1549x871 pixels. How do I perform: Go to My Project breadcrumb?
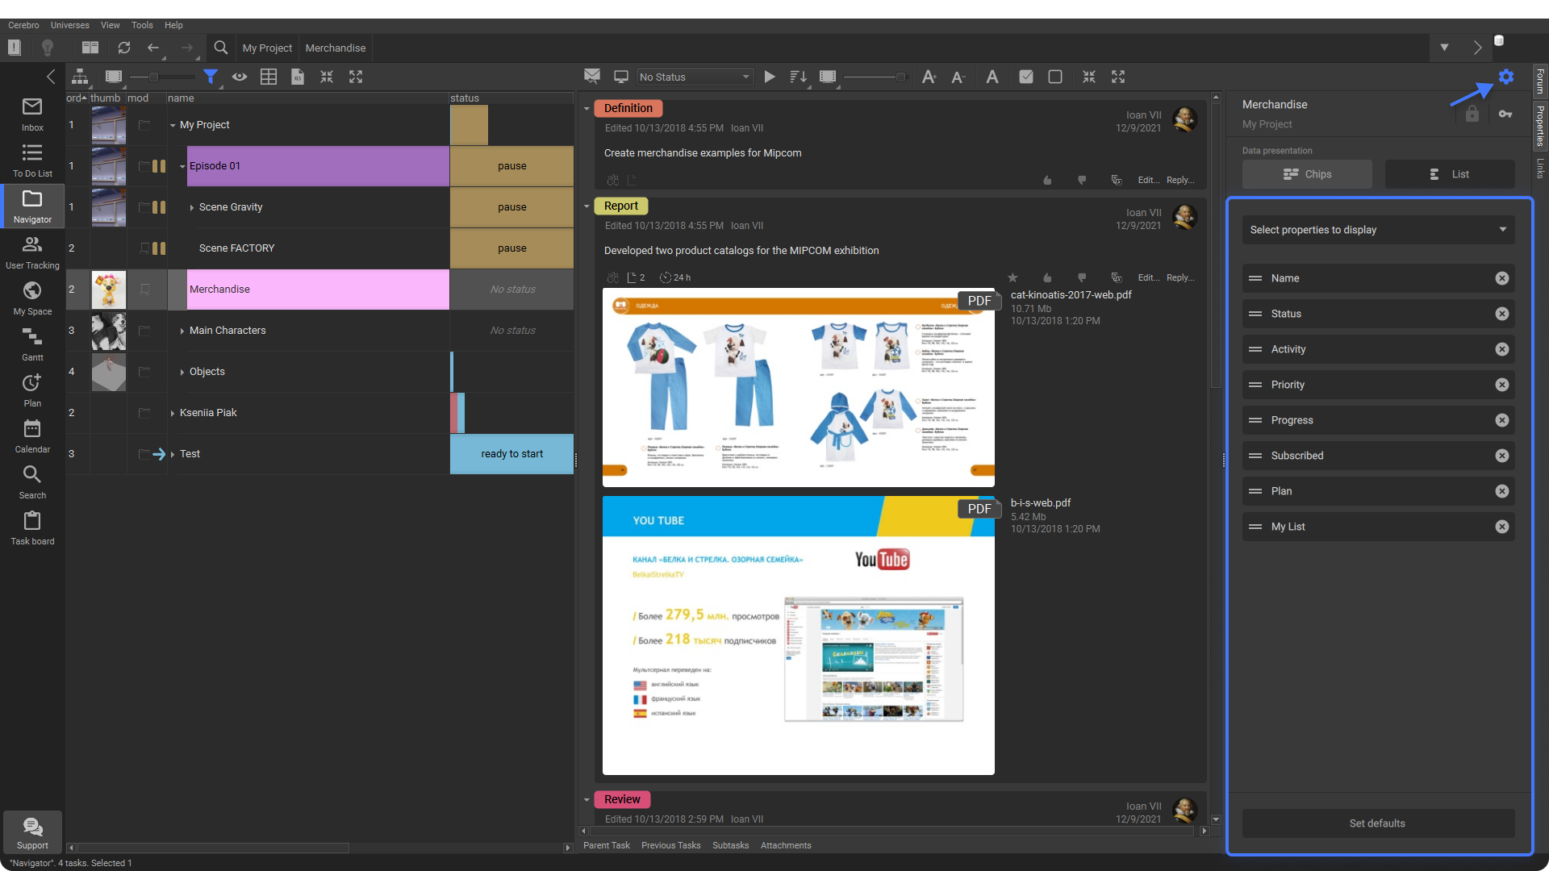pyautogui.click(x=267, y=48)
